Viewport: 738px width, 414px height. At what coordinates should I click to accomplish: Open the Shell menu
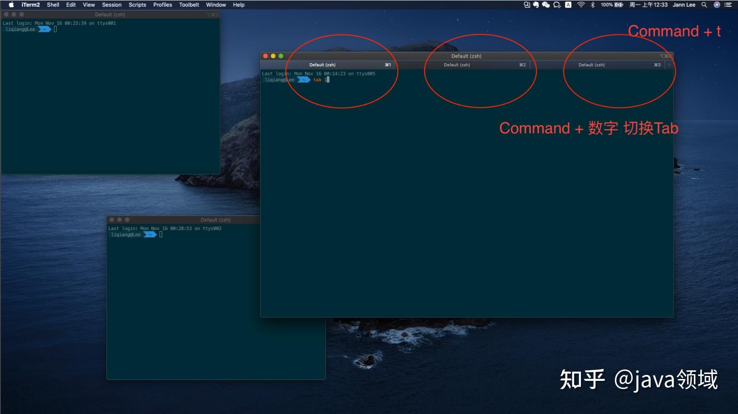coord(53,5)
